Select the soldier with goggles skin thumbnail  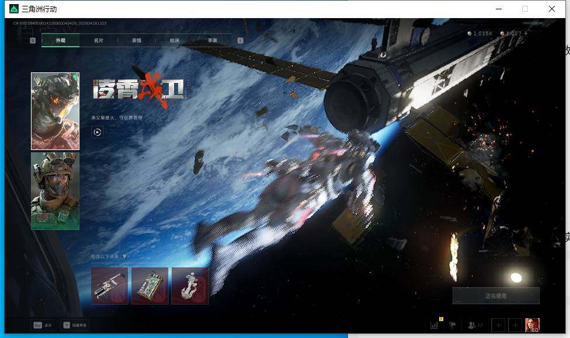pos(55,191)
